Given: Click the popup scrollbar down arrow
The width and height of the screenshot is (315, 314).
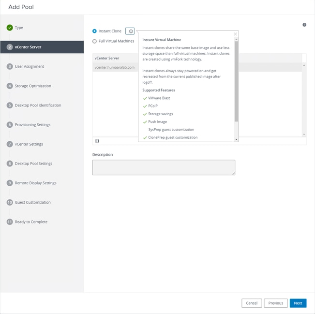Looking at the screenshot, I should (236, 139).
